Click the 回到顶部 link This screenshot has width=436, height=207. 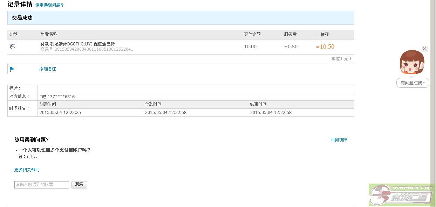[x=339, y=140]
